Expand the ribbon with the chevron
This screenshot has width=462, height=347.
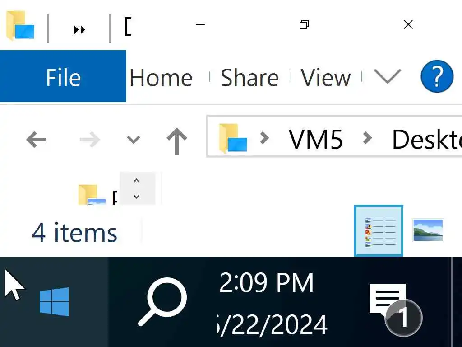pos(388,77)
